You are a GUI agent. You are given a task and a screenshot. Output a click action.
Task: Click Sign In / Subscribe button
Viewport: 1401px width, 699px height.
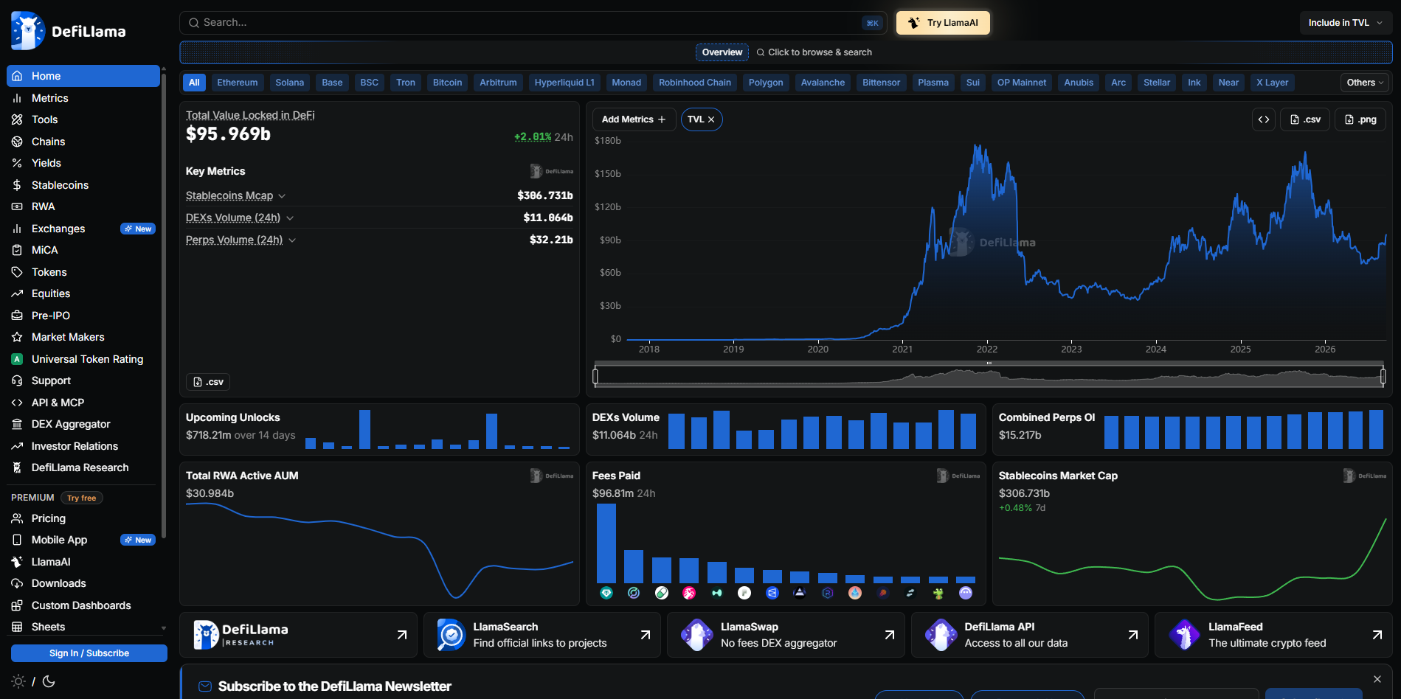89,653
